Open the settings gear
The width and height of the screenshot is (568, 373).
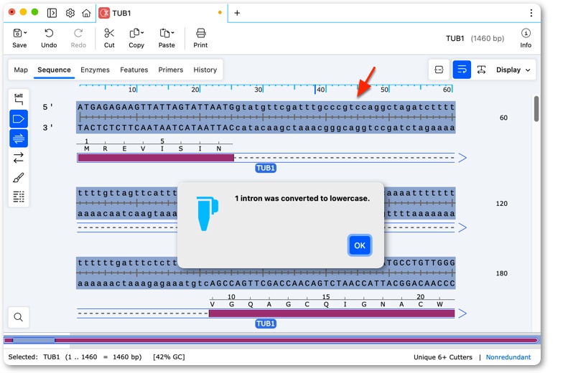70,13
